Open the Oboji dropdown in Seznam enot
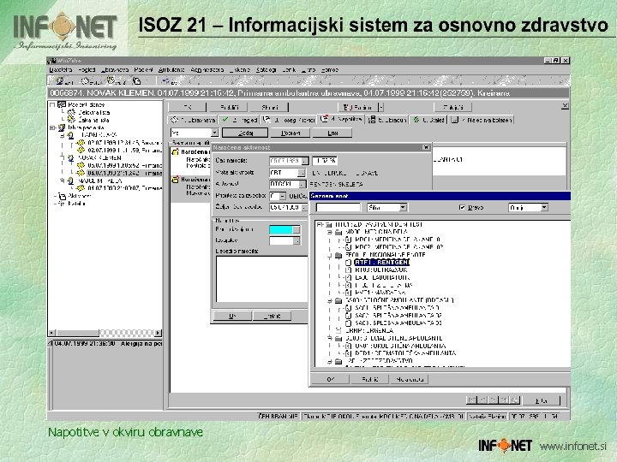Screen dimensions: 617x462 [x=544, y=207]
